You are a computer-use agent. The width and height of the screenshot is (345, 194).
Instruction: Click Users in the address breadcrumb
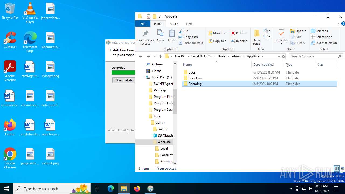(x=222, y=56)
